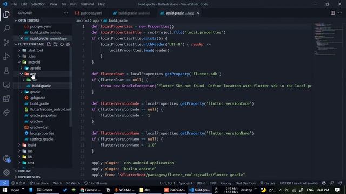346x194 pixels.
Task: Open Dart DevTools from status bar
Action: pyautogui.click(x=245, y=183)
